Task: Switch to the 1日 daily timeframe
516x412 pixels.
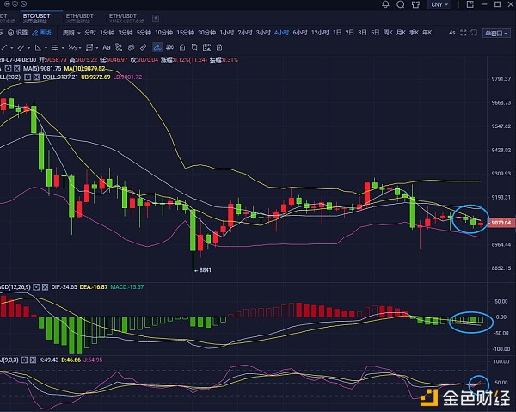Action: click(337, 33)
